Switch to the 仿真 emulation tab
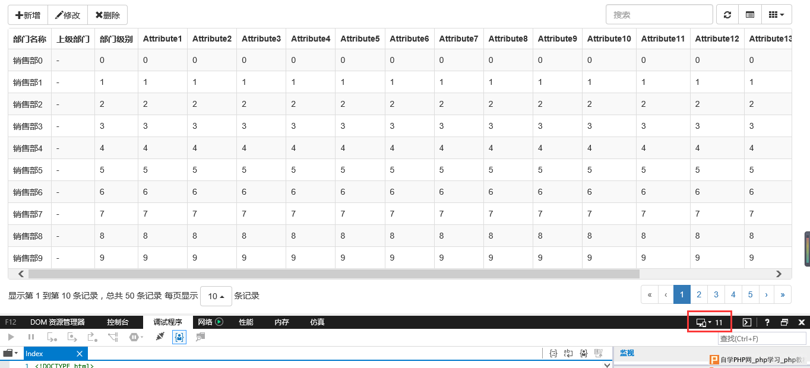The height and width of the screenshot is (368, 810). tap(317, 322)
